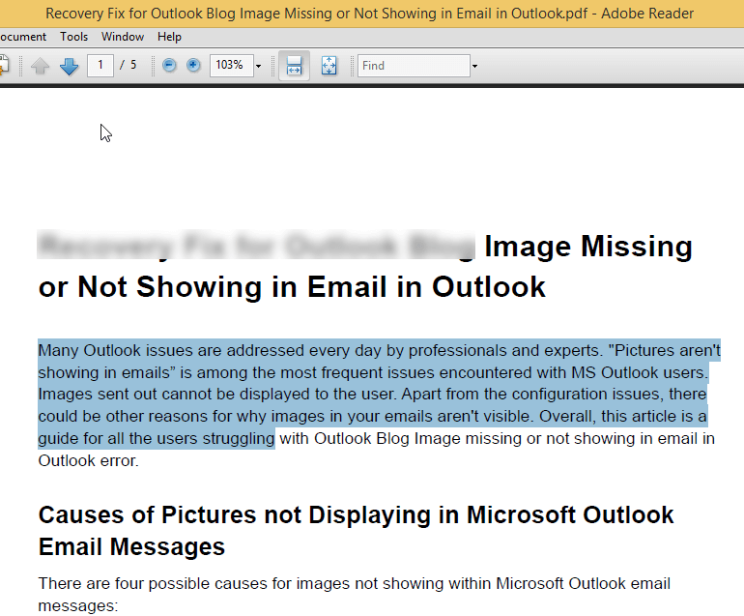Click the text "There are four possible causes"
744x616 pixels.
153,583
